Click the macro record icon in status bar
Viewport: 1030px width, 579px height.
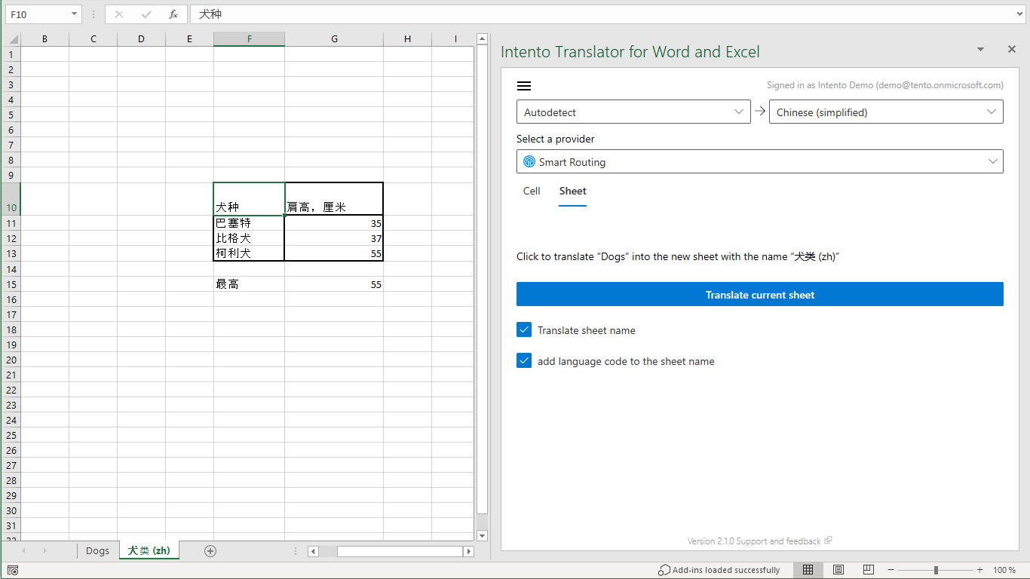13,571
